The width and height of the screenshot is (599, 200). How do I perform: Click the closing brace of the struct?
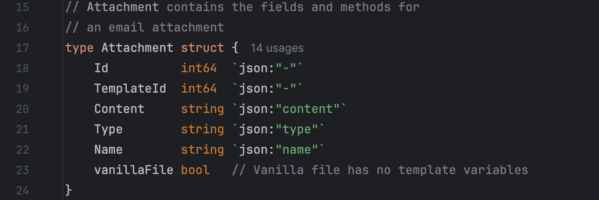pyautogui.click(x=69, y=190)
